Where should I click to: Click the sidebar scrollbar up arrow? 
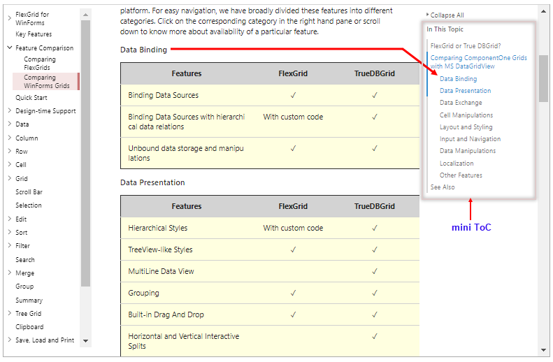tap(85, 15)
